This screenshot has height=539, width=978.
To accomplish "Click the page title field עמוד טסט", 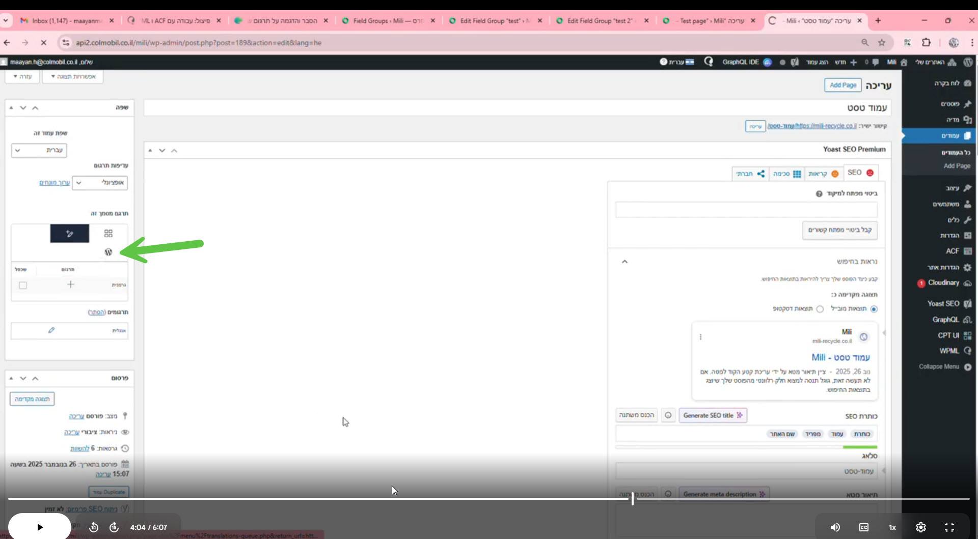I will coord(518,108).
